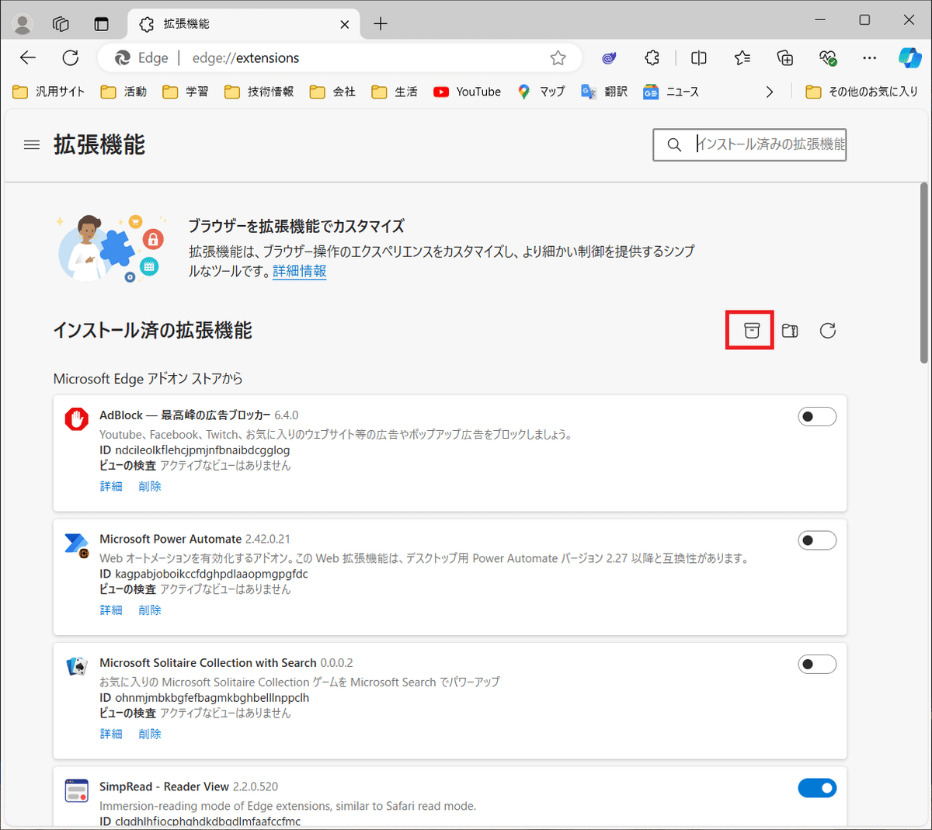Click the load unpacked folder icon
932x830 pixels.
[790, 331]
